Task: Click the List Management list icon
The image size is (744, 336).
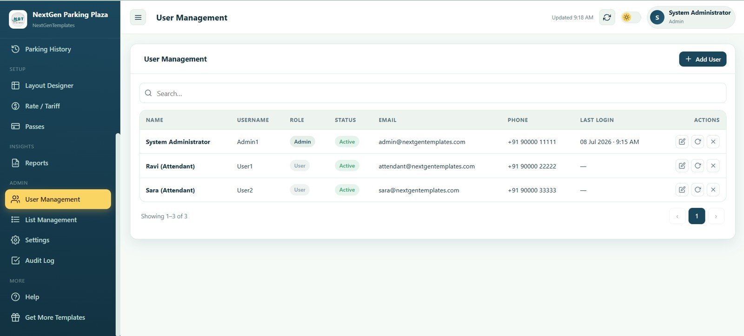Action: click(x=15, y=220)
